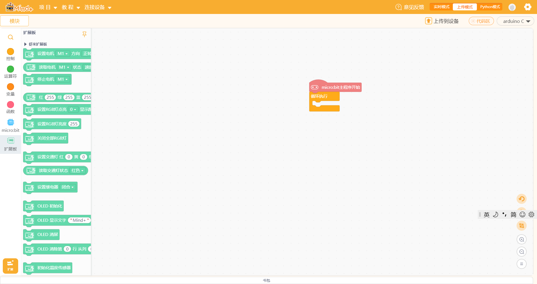The height and width of the screenshot is (284, 537).
Task: Toggle IME half/full-width moon icon
Action: [x=496, y=214]
